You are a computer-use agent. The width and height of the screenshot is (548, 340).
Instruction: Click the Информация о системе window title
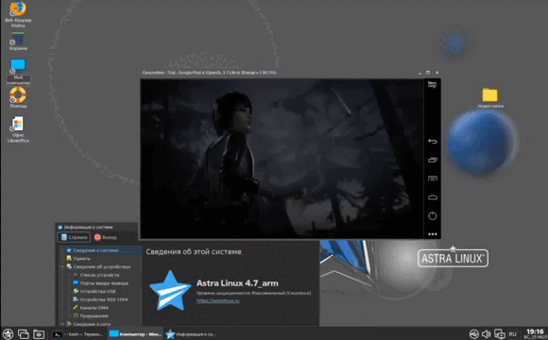[x=88, y=227]
